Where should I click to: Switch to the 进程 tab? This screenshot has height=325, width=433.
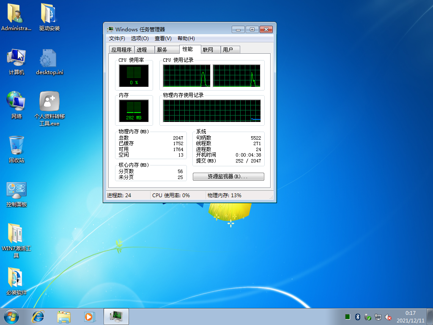pos(145,50)
